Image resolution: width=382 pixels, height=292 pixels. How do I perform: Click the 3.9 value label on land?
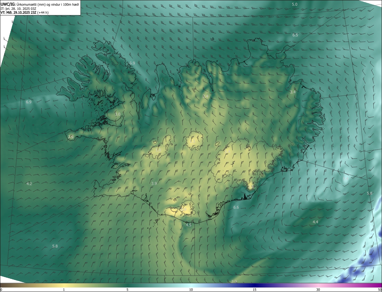click(x=154, y=184)
